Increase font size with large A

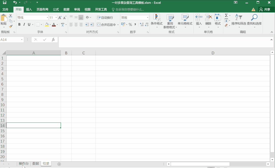[60, 18]
